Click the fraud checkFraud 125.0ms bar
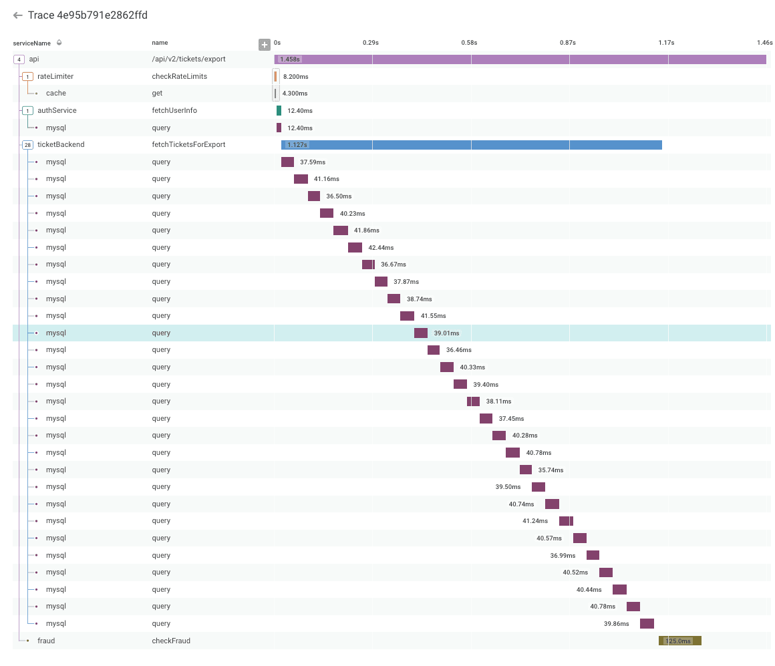775x666 pixels. (x=679, y=641)
